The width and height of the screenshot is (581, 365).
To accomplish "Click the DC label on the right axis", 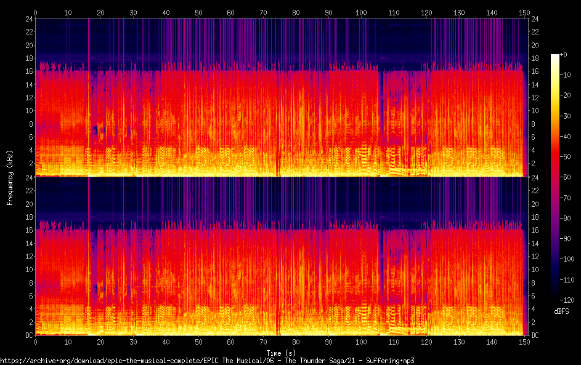I will [x=535, y=335].
